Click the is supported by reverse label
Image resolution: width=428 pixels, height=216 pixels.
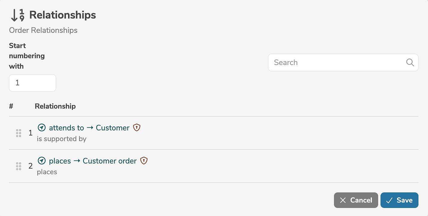(61, 138)
